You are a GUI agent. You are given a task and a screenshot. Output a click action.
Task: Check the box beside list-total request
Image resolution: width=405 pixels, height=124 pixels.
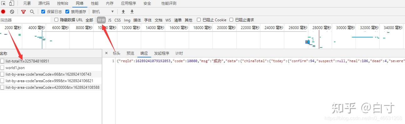point(3,61)
